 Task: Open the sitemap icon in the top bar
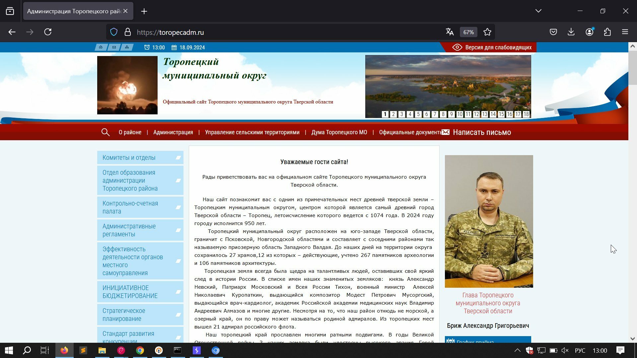point(127,47)
